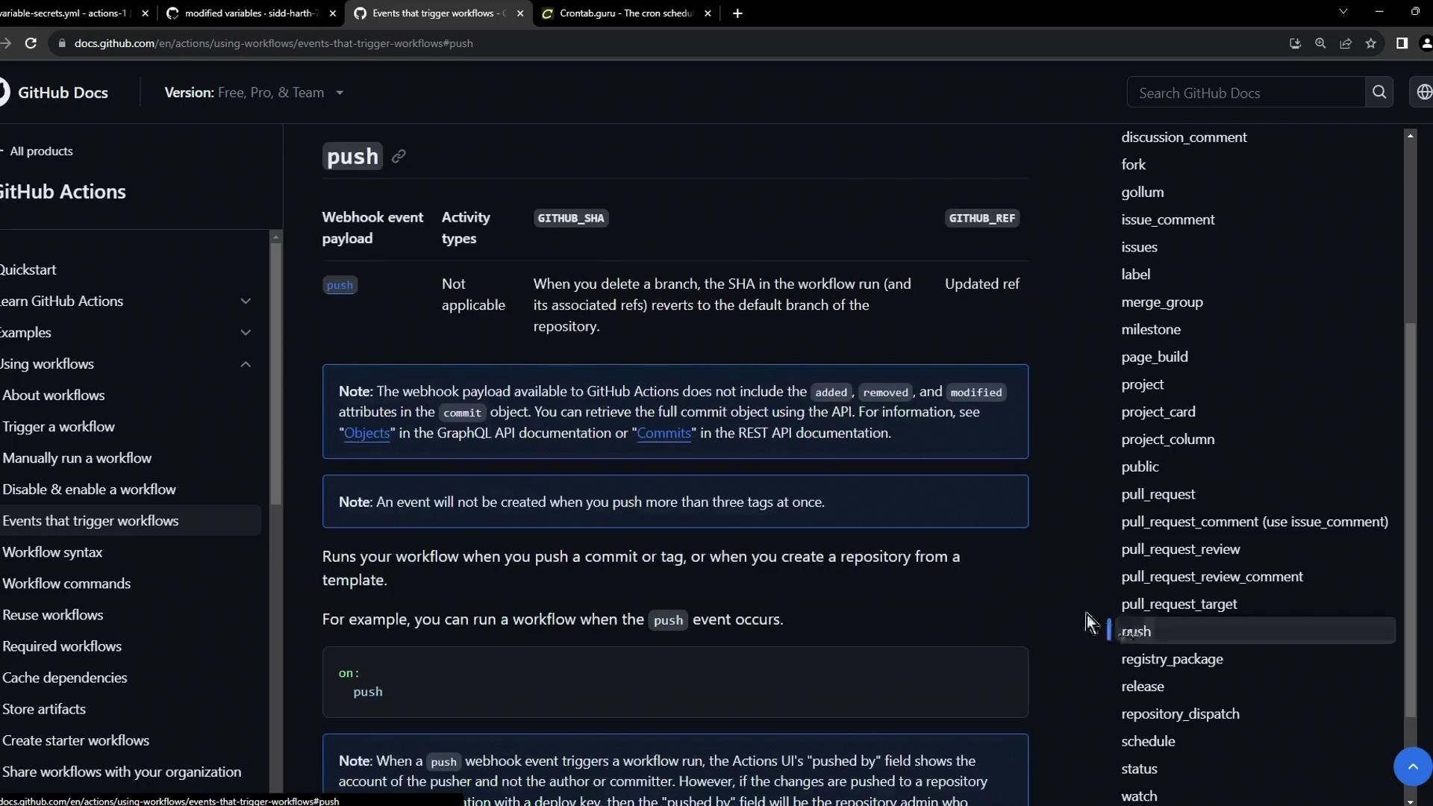Image resolution: width=1433 pixels, height=806 pixels.
Task: Click the search magnifier button in GitHub Docs
Action: [x=1379, y=93]
